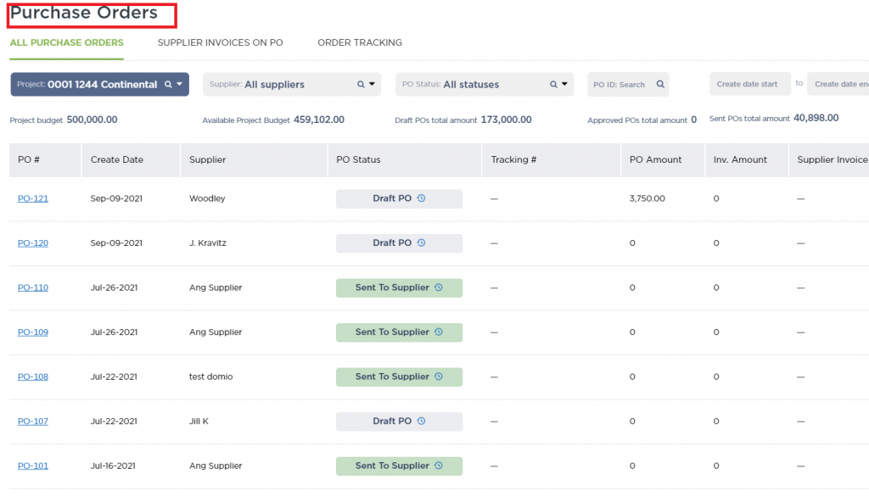Open the PO-109 link
The image size is (869, 496).
pyautogui.click(x=33, y=332)
